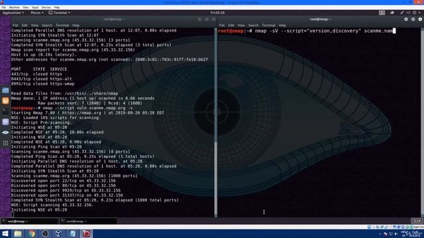Click the pen/recorder icon in Kali panel
Image resolution: width=424 pixels, height=238 pixels.
[x=402, y=13]
